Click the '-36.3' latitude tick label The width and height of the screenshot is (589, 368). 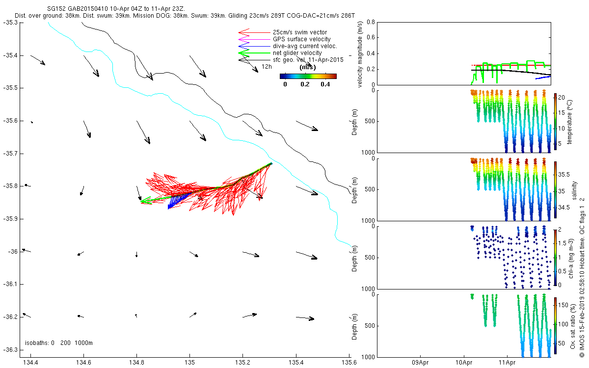click(x=10, y=350)
